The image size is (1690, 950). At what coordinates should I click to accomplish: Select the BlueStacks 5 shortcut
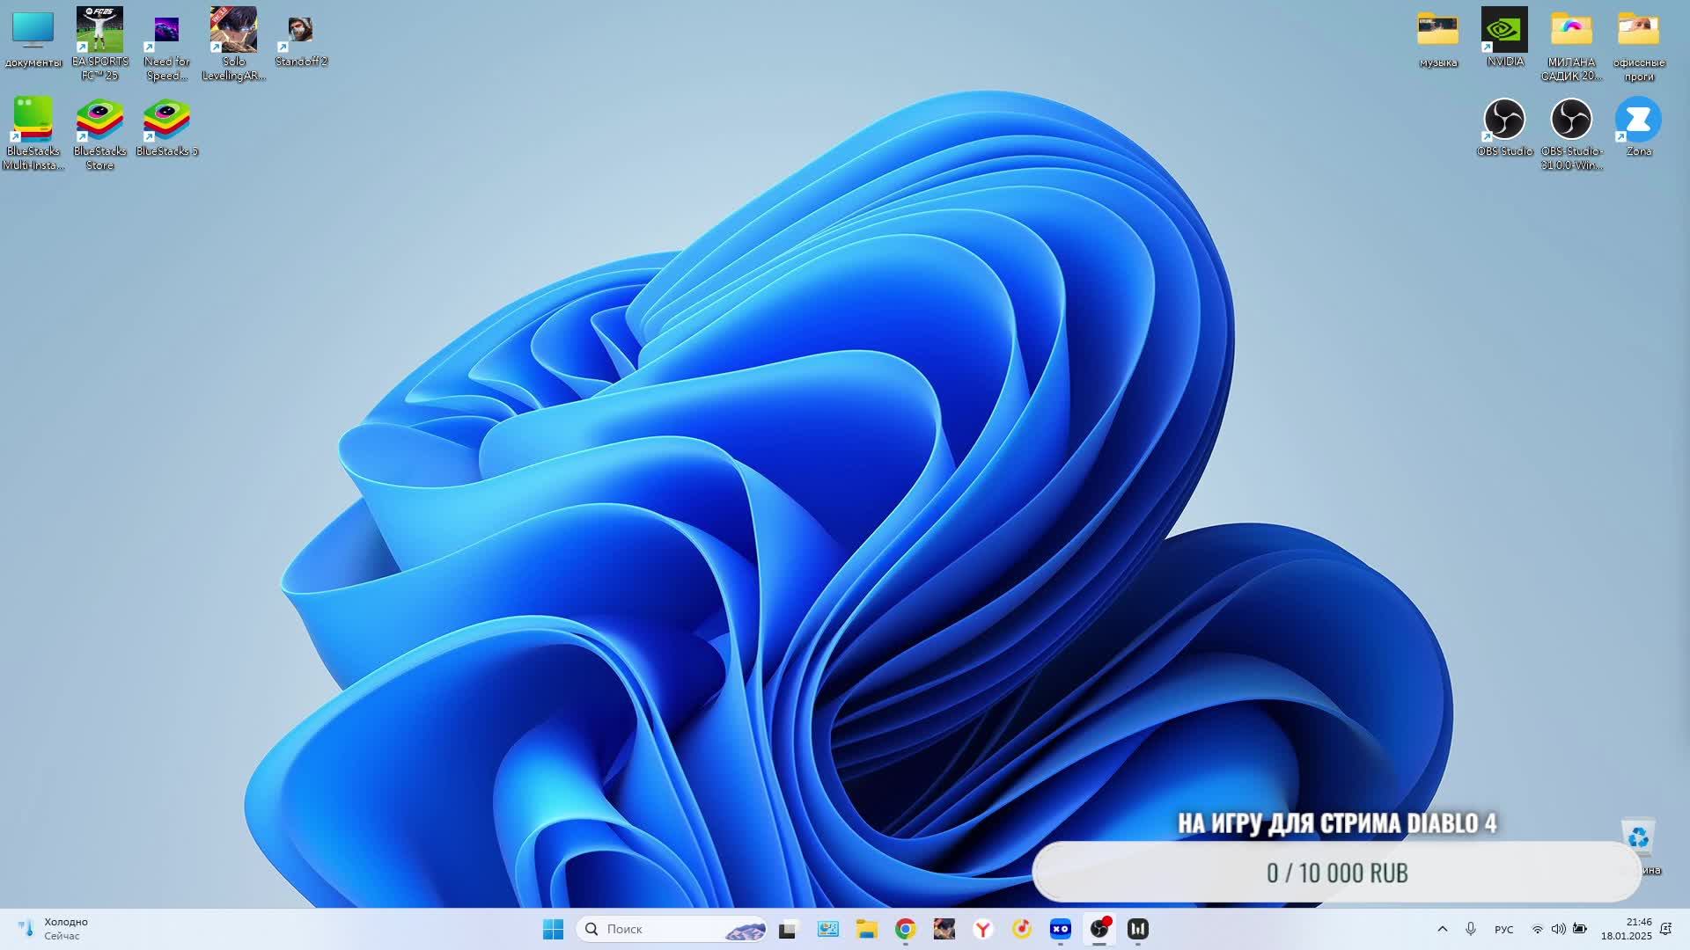[x=166, y=128]
